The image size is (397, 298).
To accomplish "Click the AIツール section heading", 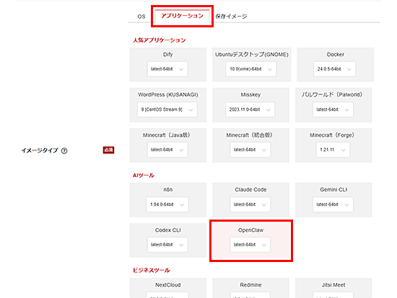I will pyautogui.click(x=144, y=175).
